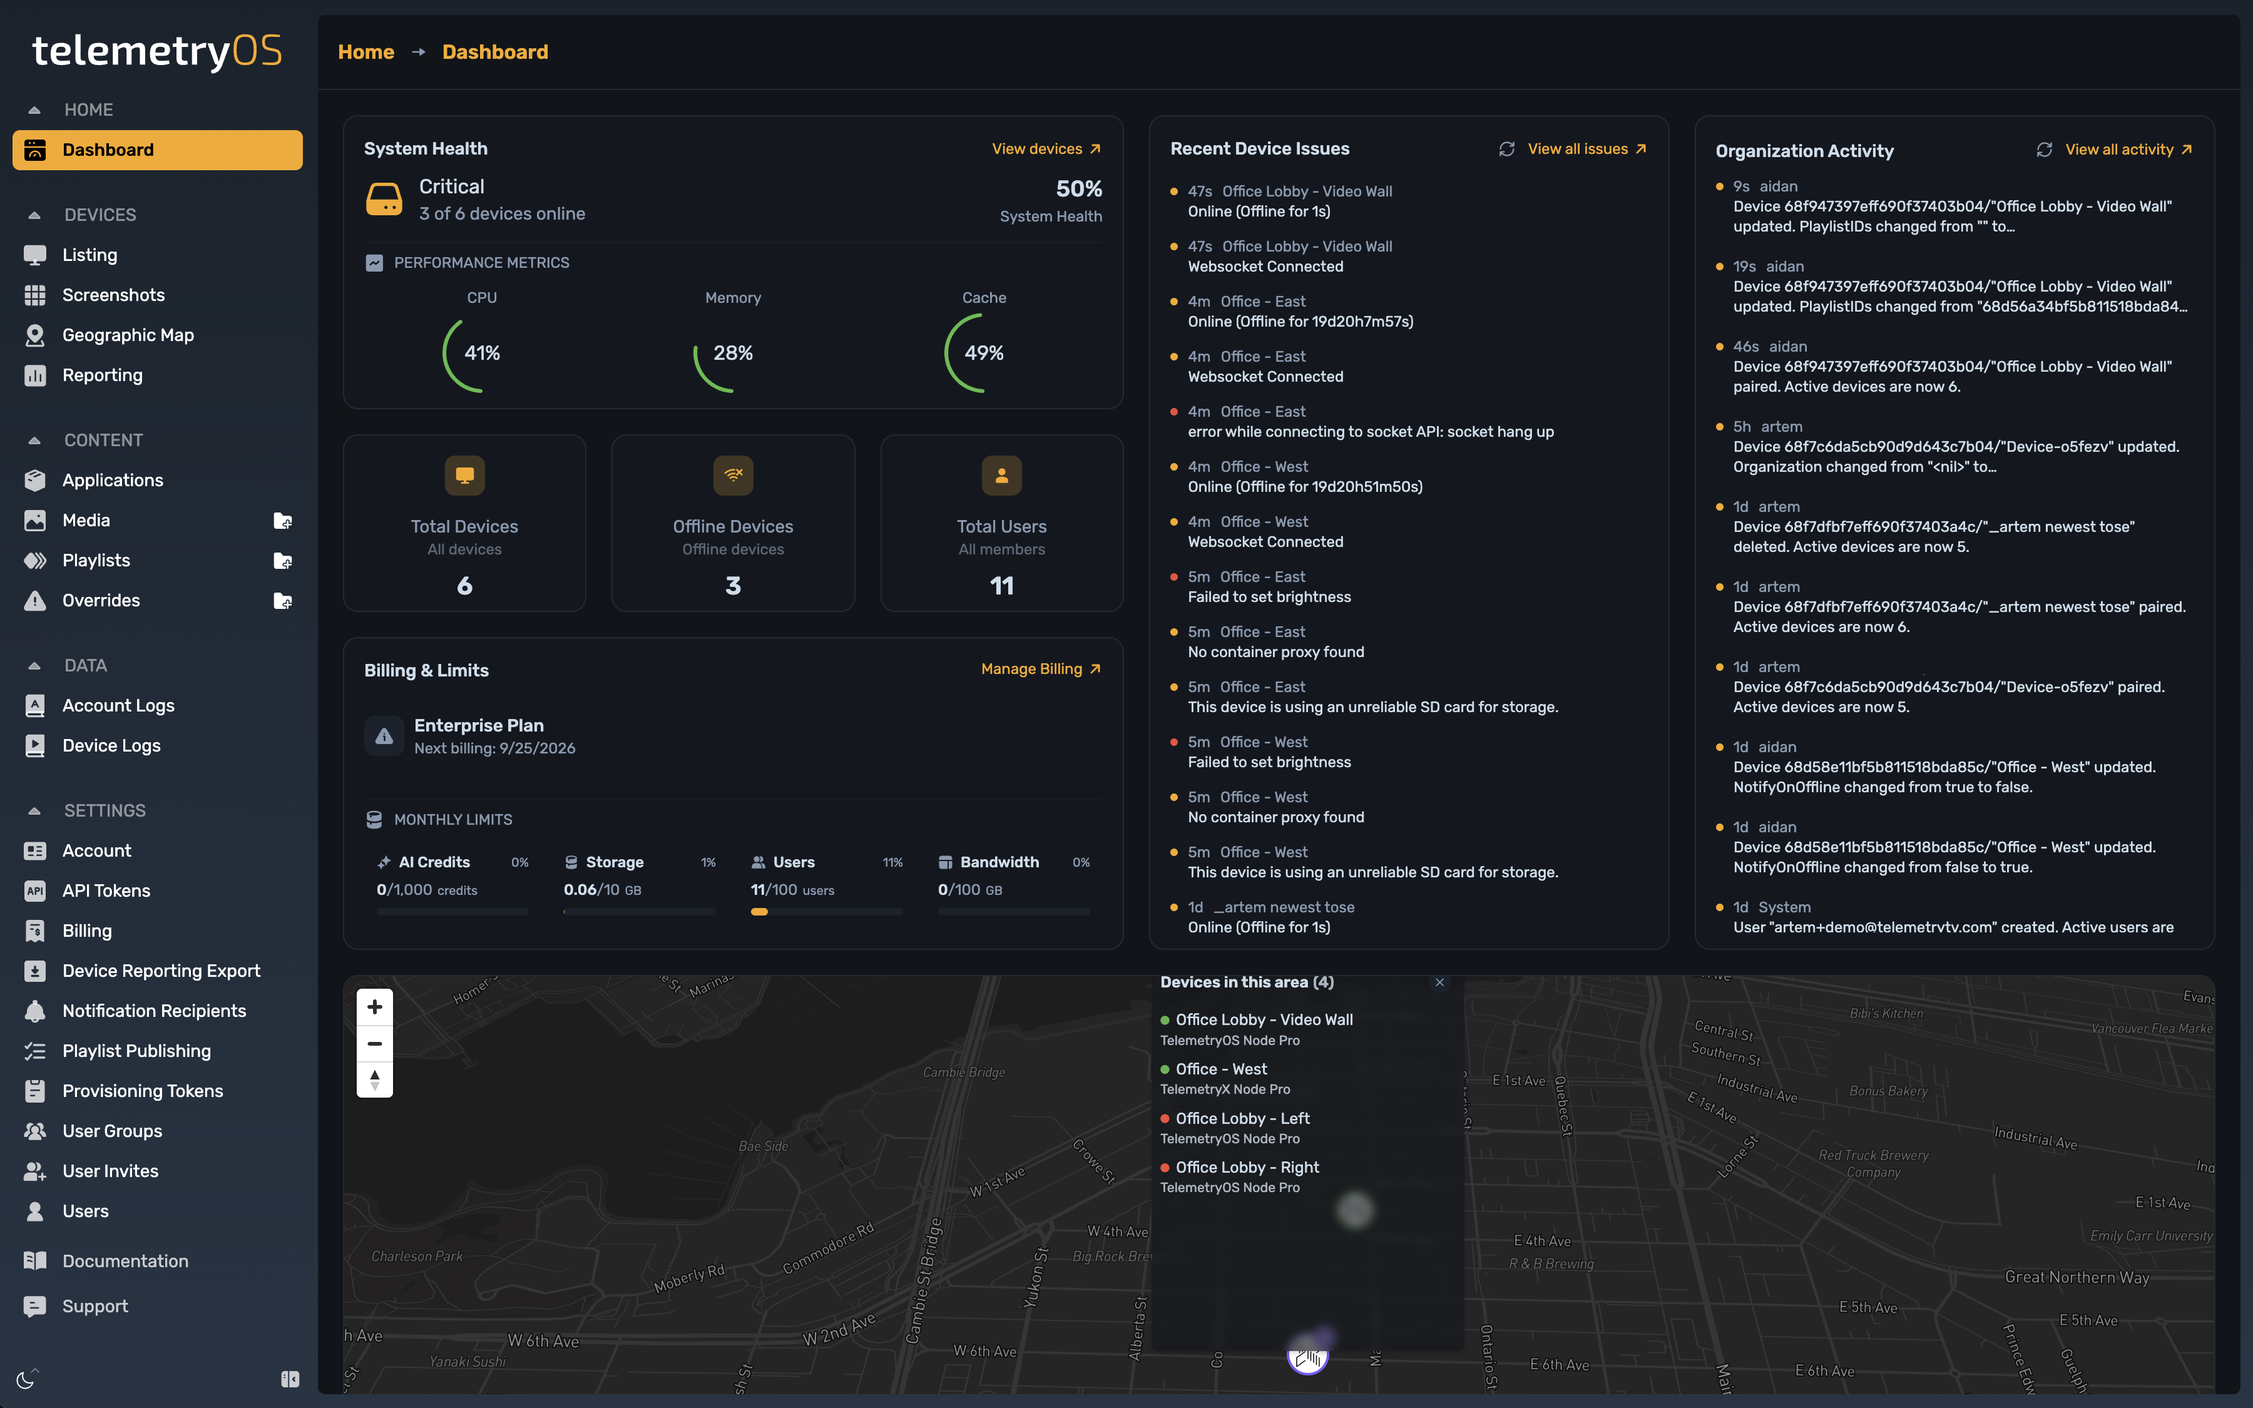This screenshot has height=1408, width=2253.
Task: Refresh the Recent Device Issues list
Action: pos(1506,149)
